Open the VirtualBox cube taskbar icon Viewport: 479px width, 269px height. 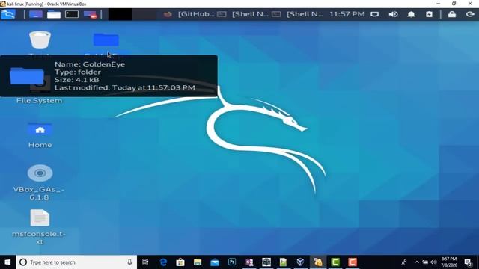pyautogui.click(x=300, y=262)
